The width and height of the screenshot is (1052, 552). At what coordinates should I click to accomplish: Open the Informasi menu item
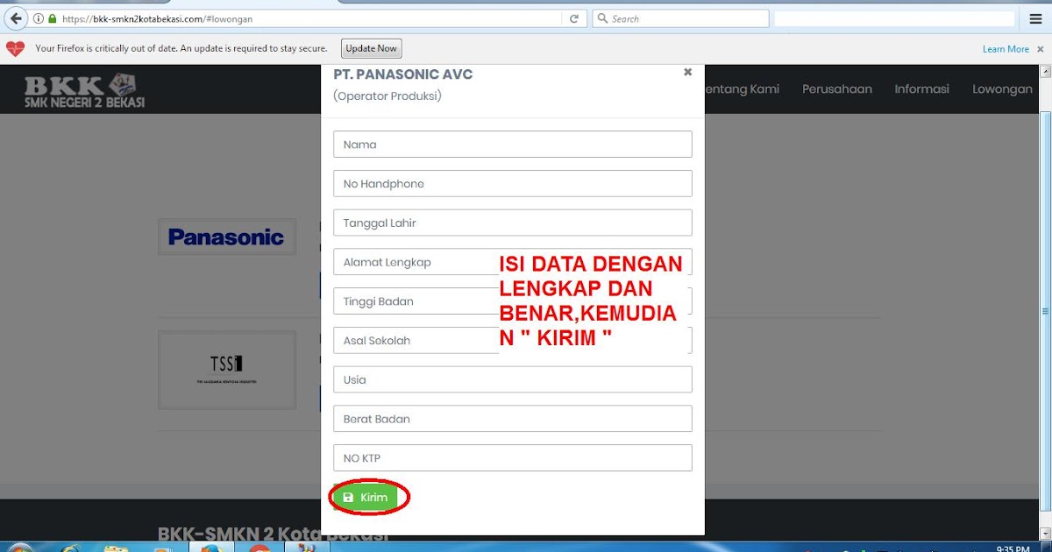coord(921,88)
